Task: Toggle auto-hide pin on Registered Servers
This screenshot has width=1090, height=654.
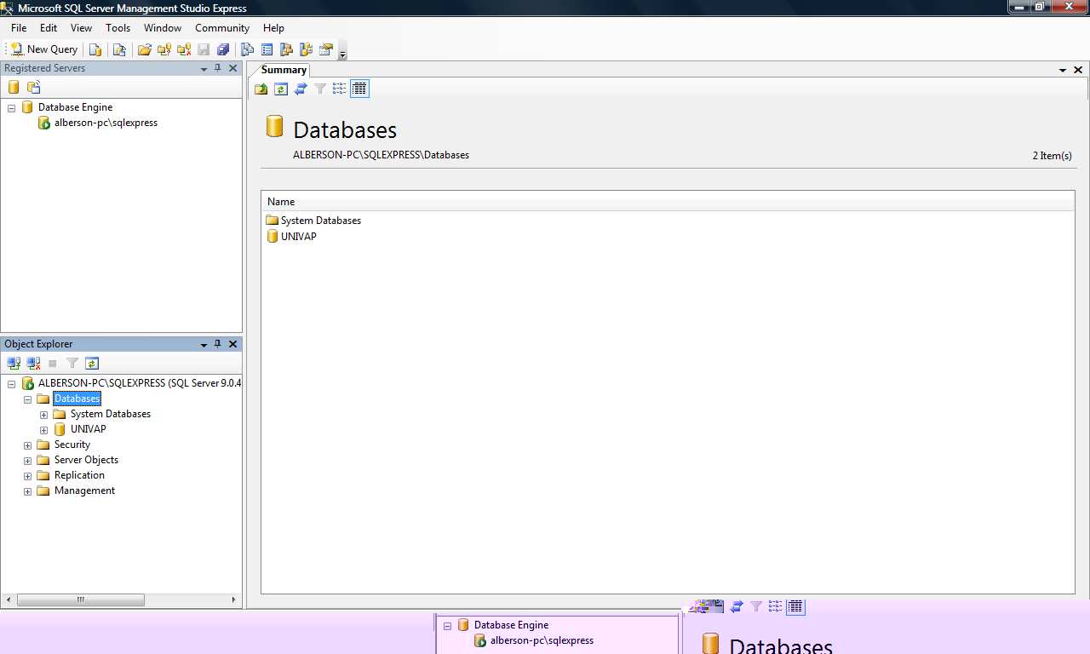Action: click(218, 68)
